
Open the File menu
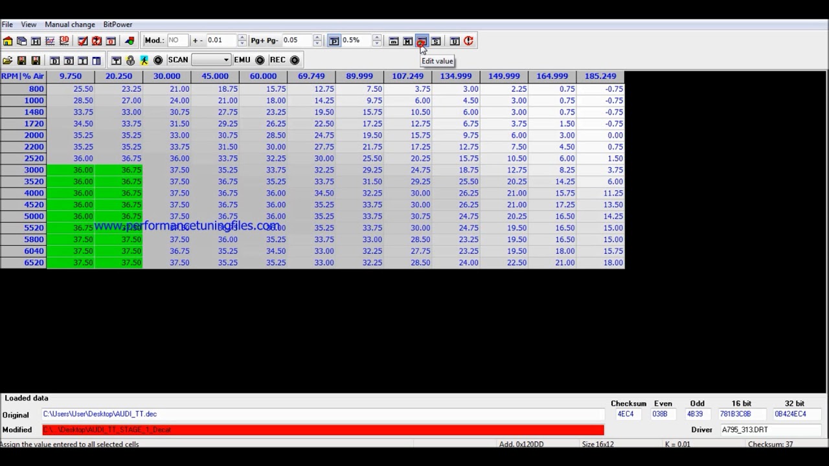click(x=7, y=25)
